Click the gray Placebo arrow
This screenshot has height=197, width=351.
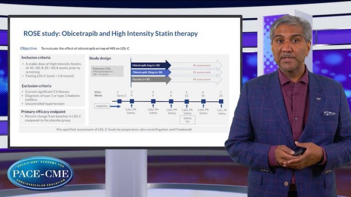[151, 80]
